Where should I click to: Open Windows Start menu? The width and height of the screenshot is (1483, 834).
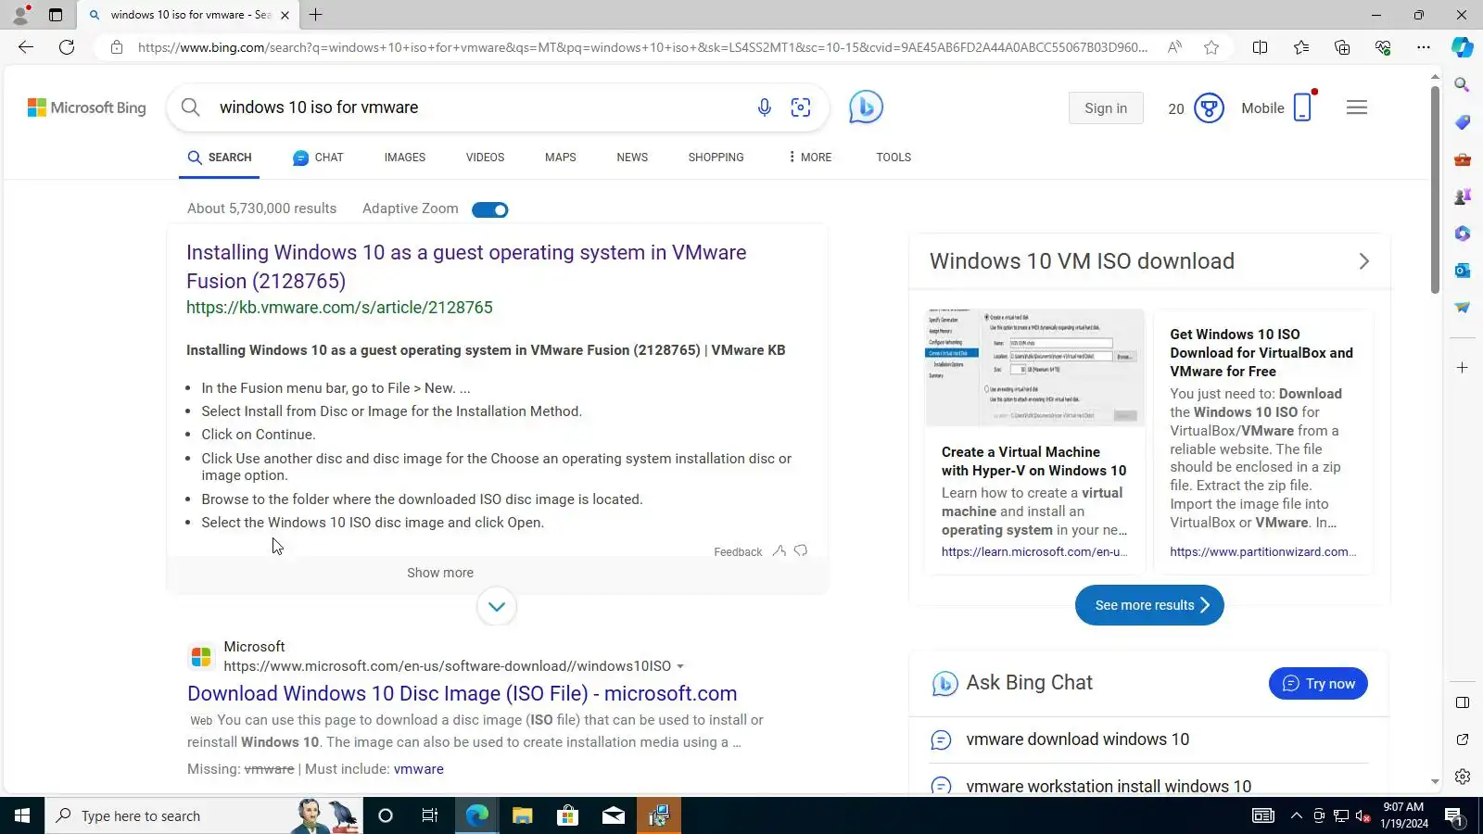click(22, 815)
